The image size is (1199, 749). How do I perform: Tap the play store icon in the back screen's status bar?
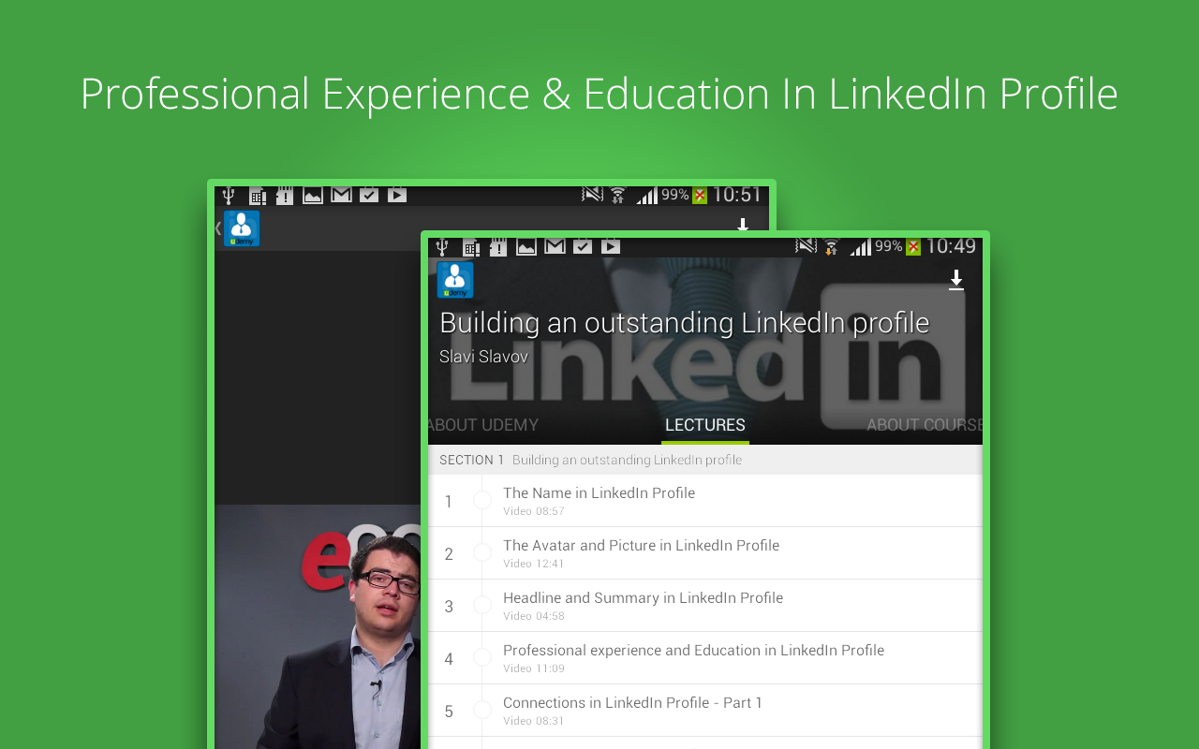(x=397, y=195)
